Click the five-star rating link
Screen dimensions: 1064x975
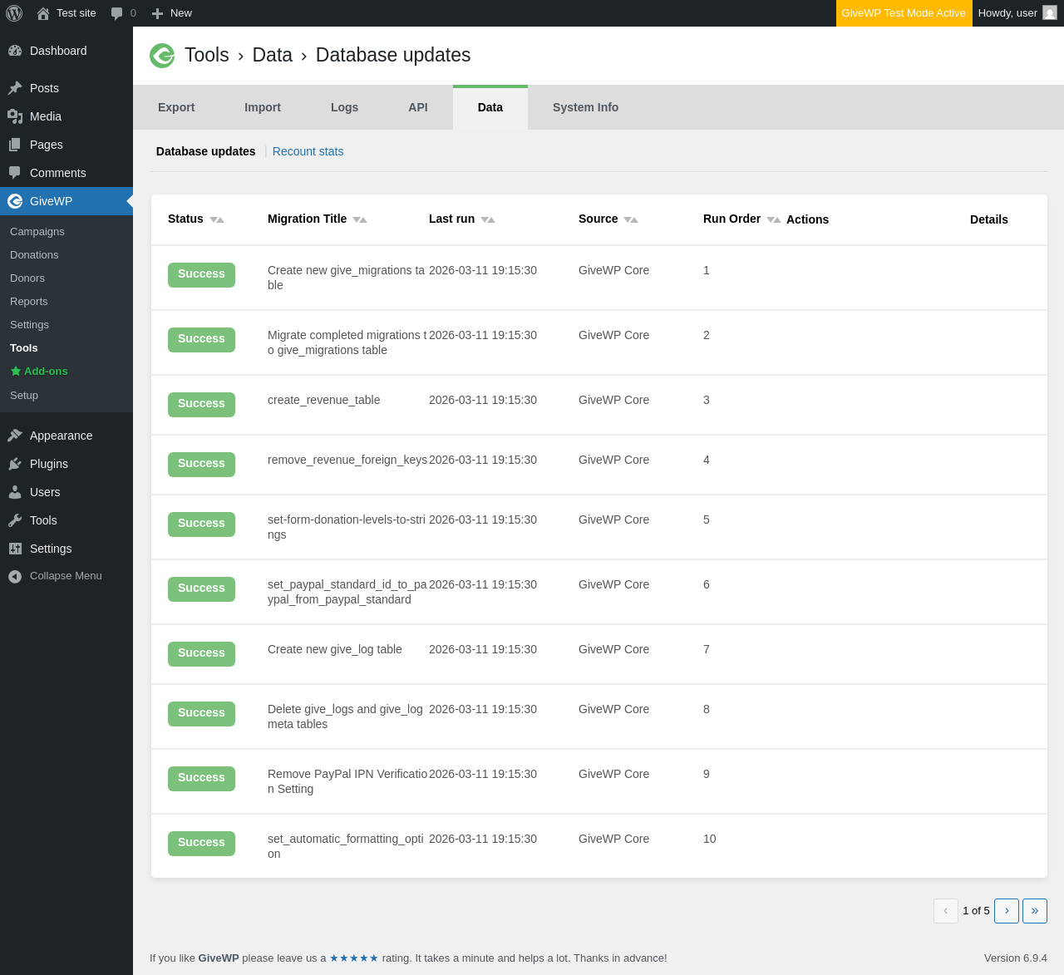(x=354, y=958)
